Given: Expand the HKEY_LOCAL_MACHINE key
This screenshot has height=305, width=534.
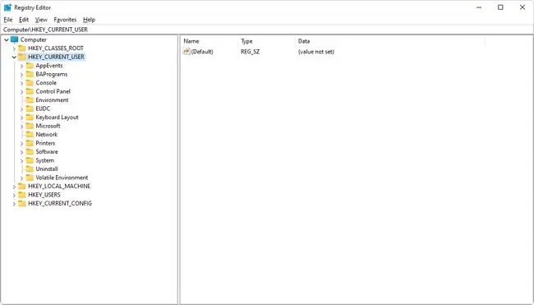Looking at the screenshot, I should coord(14,187).
